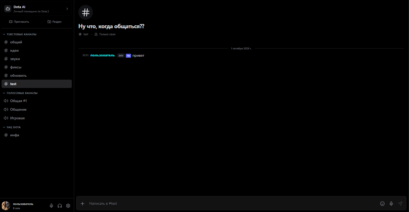Click the Пригласить invite button
The image size is (409, 212).
pyautogui.click(x=19, y=22)
